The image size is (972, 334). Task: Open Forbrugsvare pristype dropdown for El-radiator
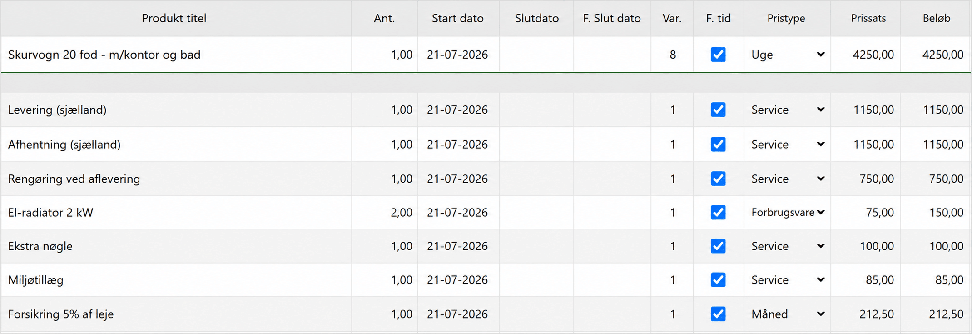click(788, 212)
